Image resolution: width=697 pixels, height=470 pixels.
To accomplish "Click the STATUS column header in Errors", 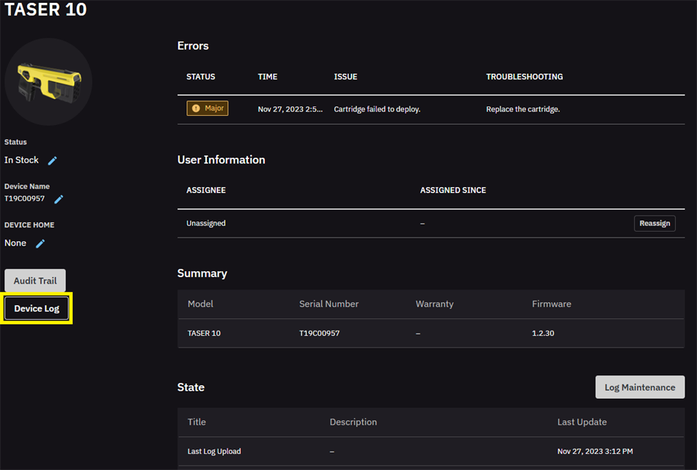I will [x=200, y=77].
